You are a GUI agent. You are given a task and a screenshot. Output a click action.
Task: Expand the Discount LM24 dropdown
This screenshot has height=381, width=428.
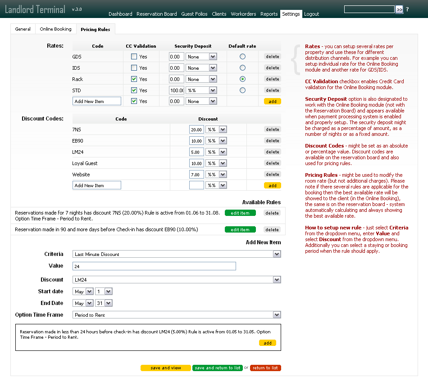coord(177,280)
